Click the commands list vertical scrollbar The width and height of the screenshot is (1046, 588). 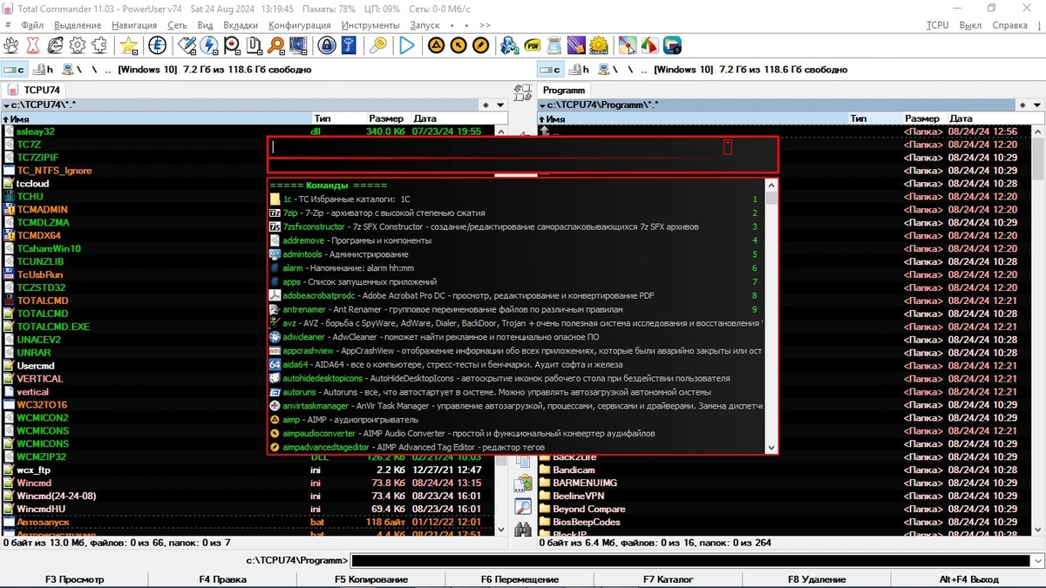(x=771, y=315)
